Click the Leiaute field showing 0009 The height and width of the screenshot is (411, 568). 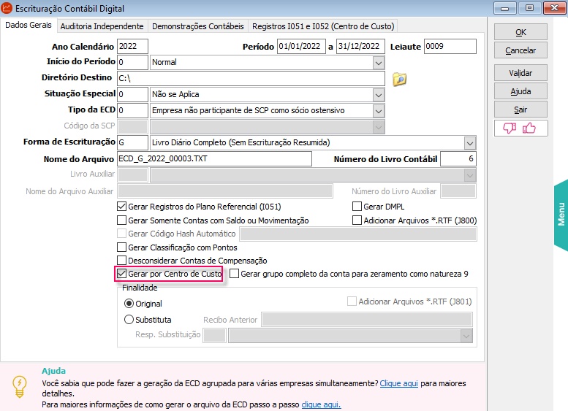(450, 46)
